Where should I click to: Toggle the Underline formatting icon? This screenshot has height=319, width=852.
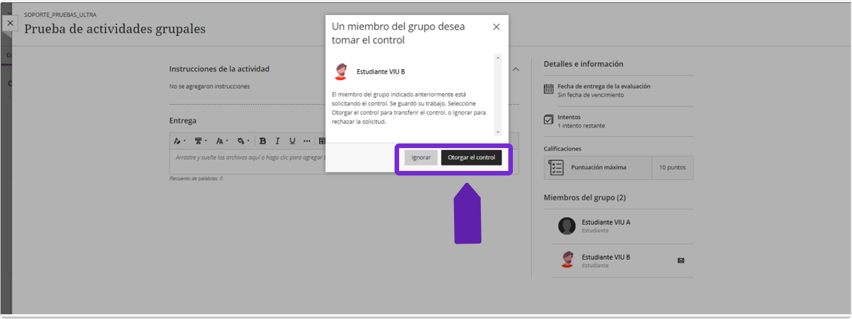pos(292,141)
